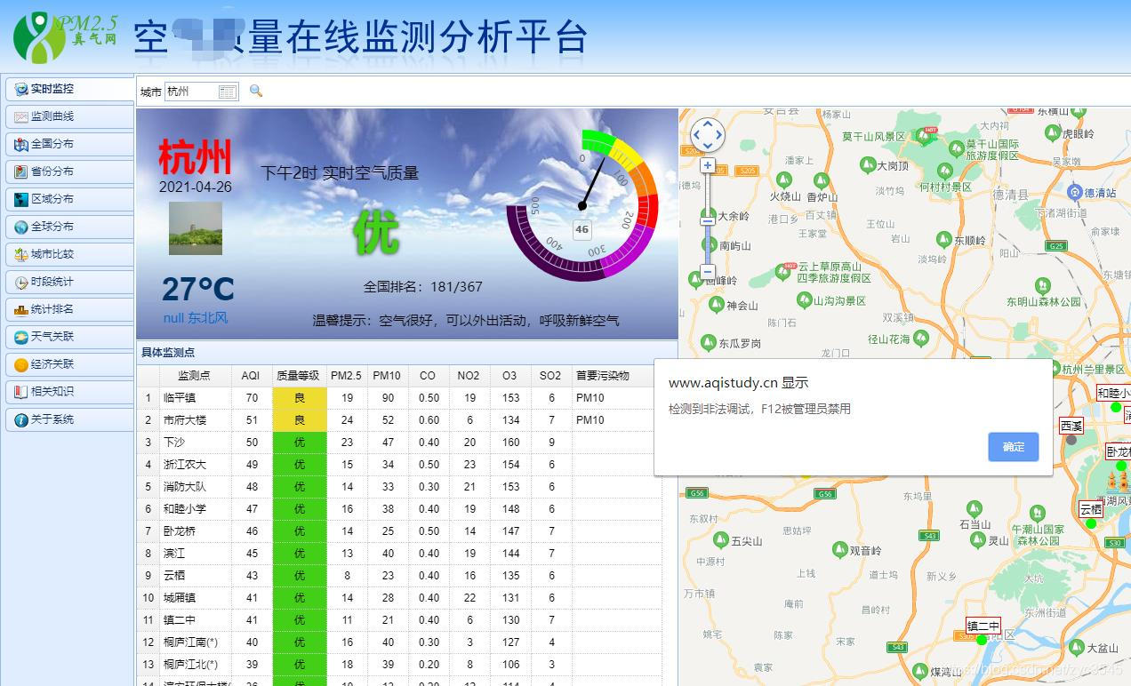Open 全球分布 sidebar item
This screenshot has height=686, width=1131.
coord(69,227)
